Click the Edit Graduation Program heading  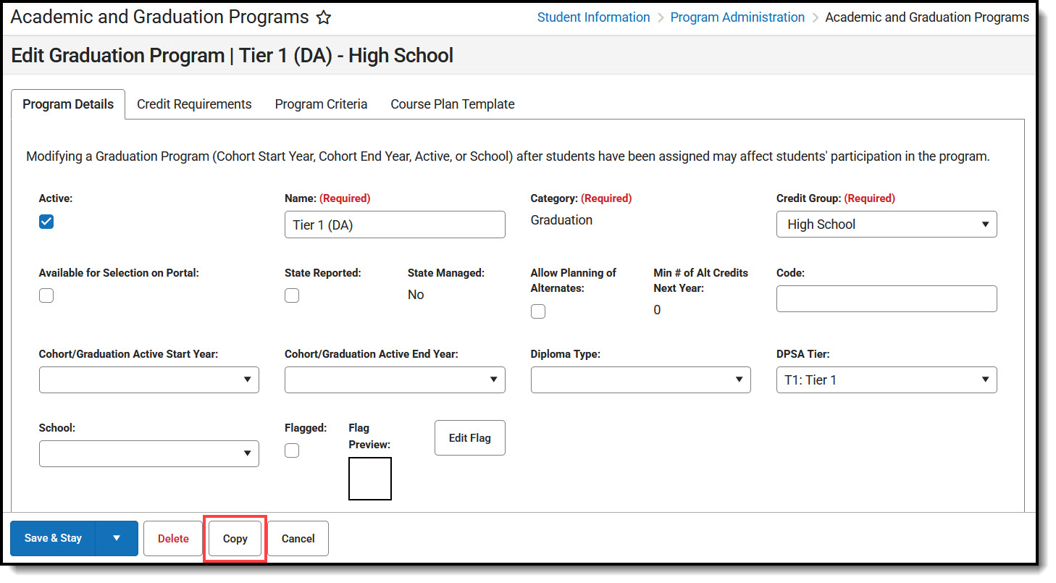tap(232, 55)
